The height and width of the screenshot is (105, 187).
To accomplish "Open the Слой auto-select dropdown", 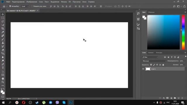I will 25,6.
